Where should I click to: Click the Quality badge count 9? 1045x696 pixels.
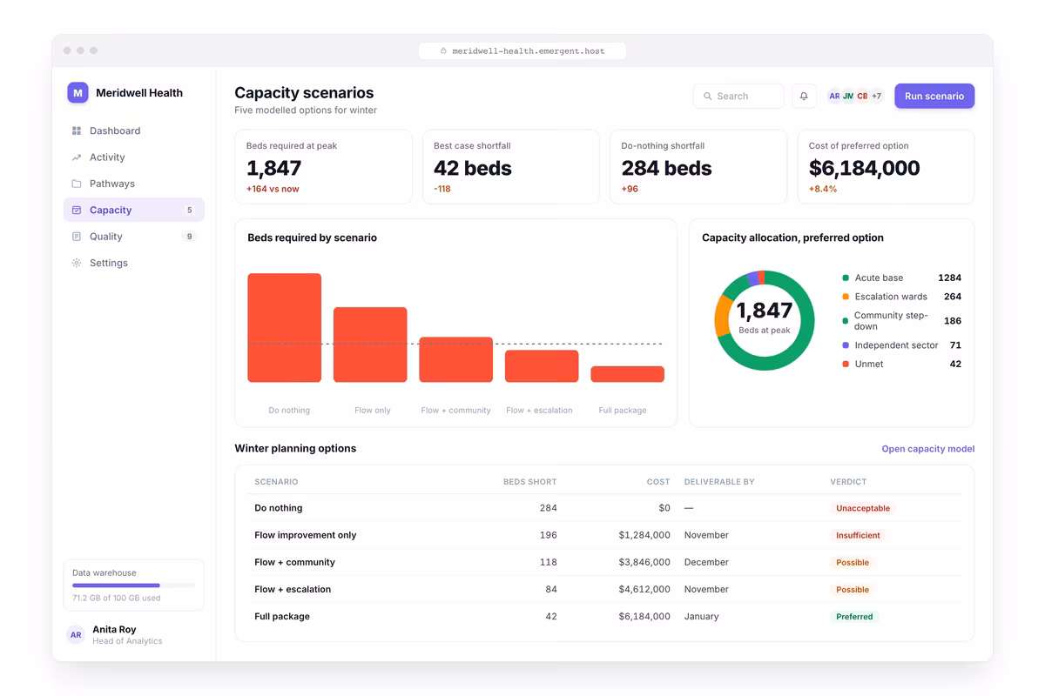click(189, 237)
